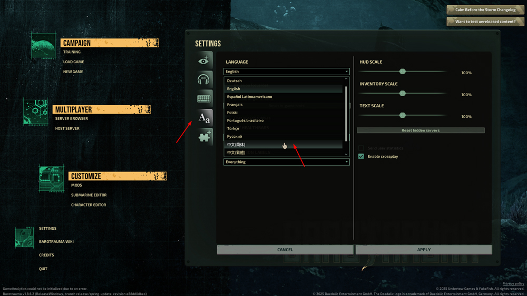Collapse the Language dropdown showing English
The image size is (527, 296).
[x=286, y=72]
